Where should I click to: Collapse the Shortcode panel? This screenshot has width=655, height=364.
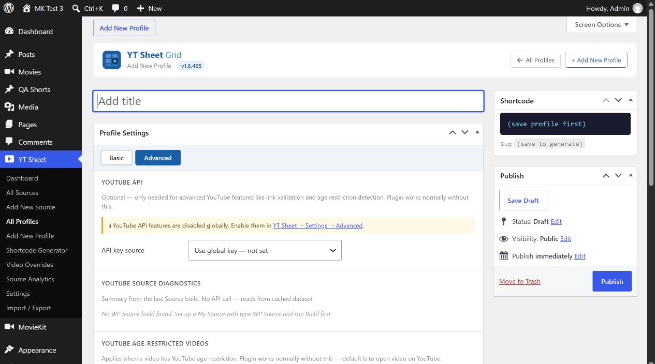click(x=631, y=100)
